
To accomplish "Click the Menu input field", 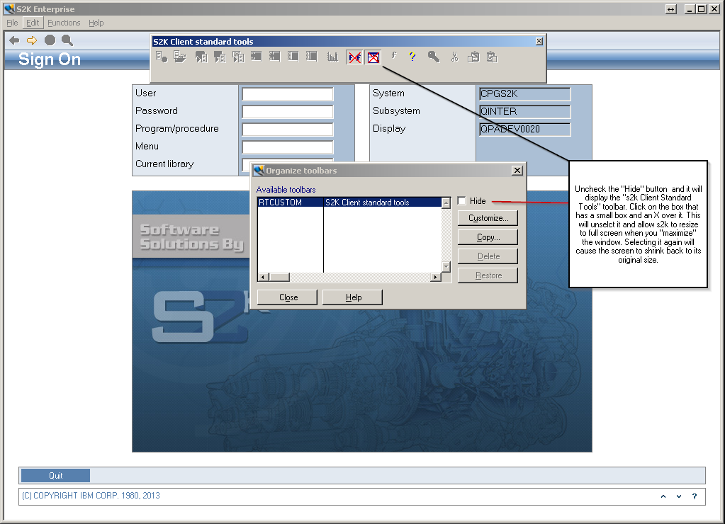I will (288, 147).
